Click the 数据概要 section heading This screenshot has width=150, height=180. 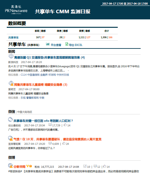(x=17, y=23)
